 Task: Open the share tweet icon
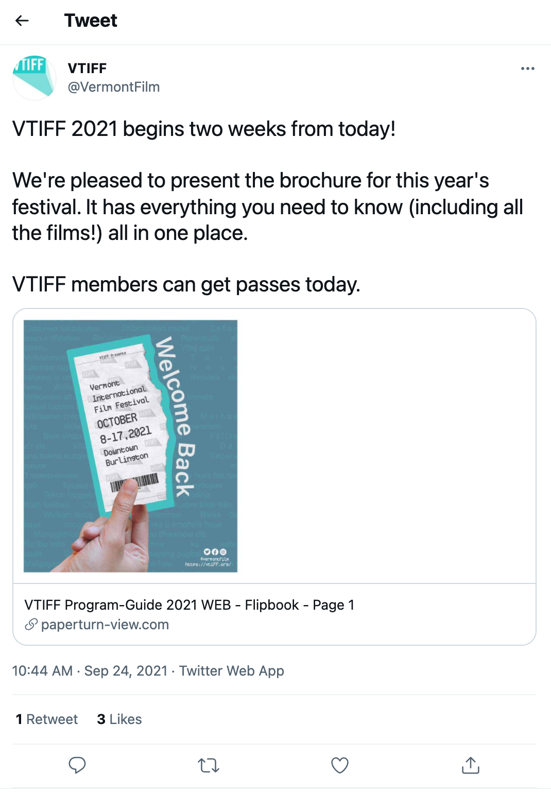point(471,765)
